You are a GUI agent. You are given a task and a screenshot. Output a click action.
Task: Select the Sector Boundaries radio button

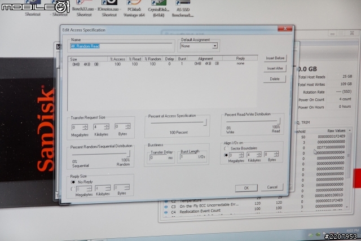click(227, 148)
